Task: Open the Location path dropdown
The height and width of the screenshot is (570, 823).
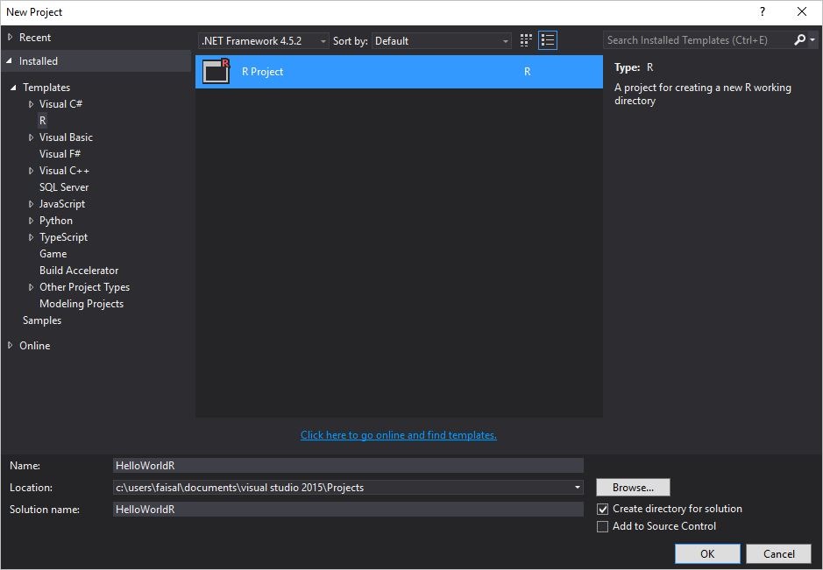Action: 578,488
